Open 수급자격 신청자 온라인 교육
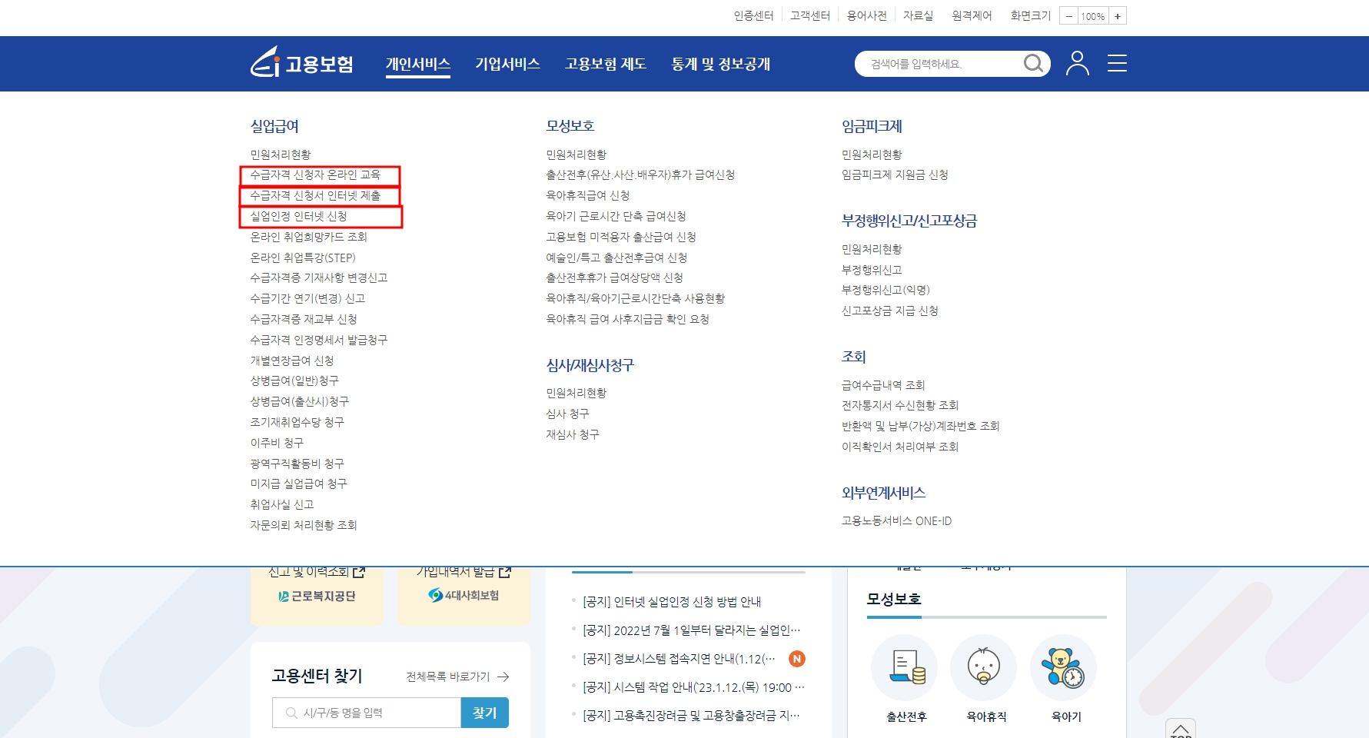Viewport: 1369px width, 738px height. tap(315, 175)
